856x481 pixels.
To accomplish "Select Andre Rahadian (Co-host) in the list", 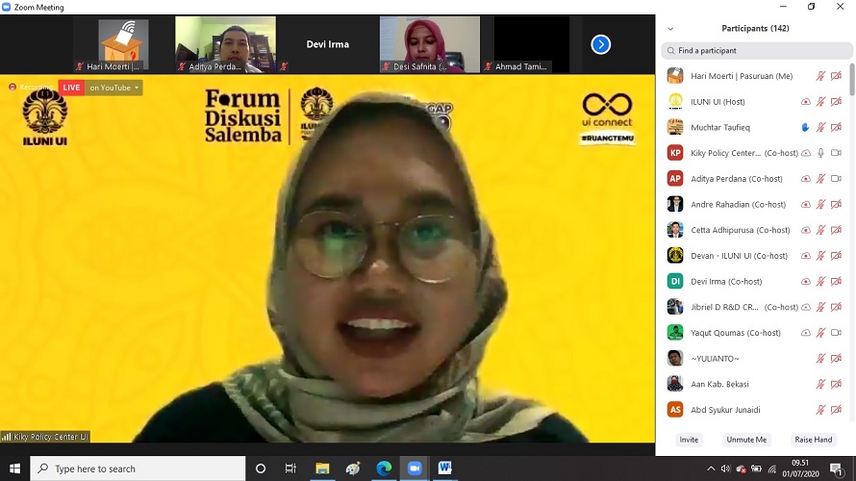I will tap(738, 205).
